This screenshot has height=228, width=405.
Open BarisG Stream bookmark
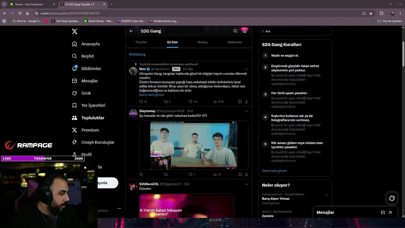(98, 21)
